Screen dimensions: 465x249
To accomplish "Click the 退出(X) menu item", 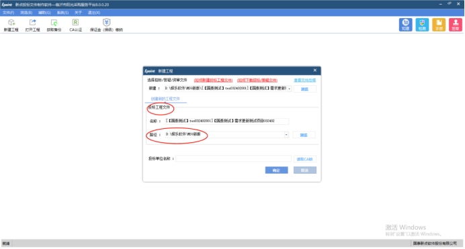I will click(93, 13).
